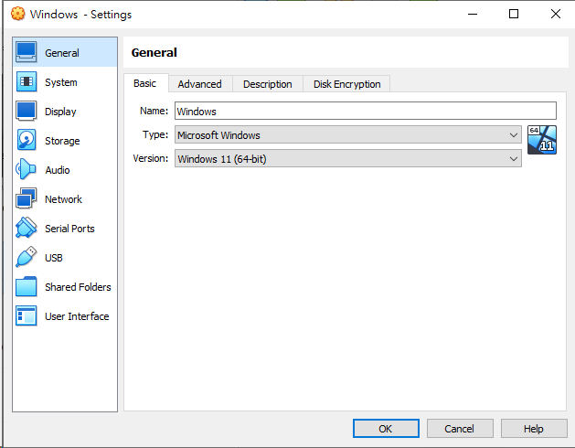The height and width of the screenshot is (448, 575).
Task: Open the Disk Encryption tab
Action: 346,84
